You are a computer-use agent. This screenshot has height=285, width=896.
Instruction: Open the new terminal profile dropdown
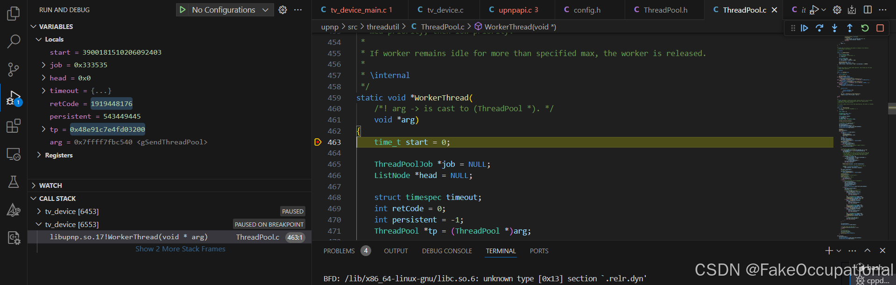point(839,251)
